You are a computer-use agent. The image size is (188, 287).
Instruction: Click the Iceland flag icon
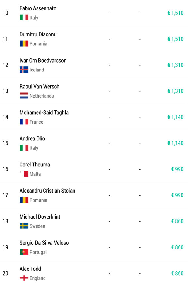coord(24,70)
